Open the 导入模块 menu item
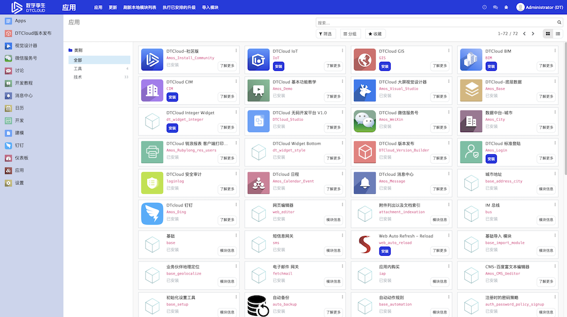This screenshot has height=317, width=567. point(210,8)
